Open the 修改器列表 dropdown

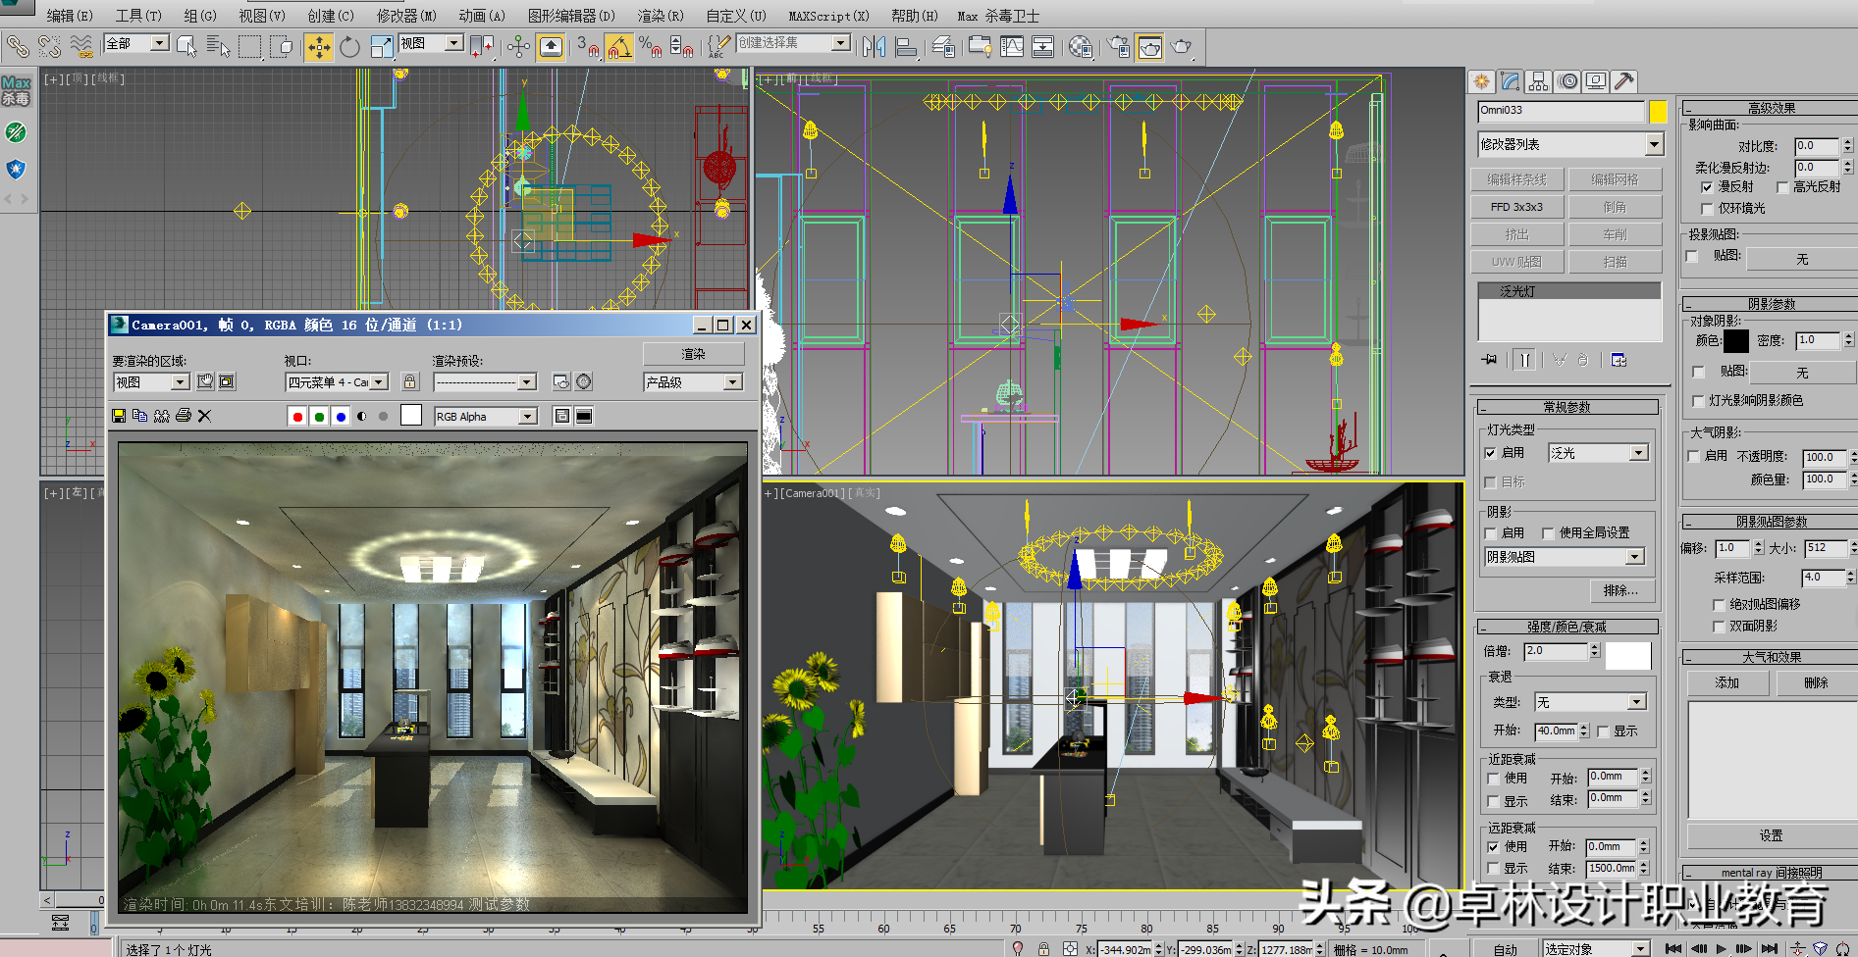[x=1570, y=145]
